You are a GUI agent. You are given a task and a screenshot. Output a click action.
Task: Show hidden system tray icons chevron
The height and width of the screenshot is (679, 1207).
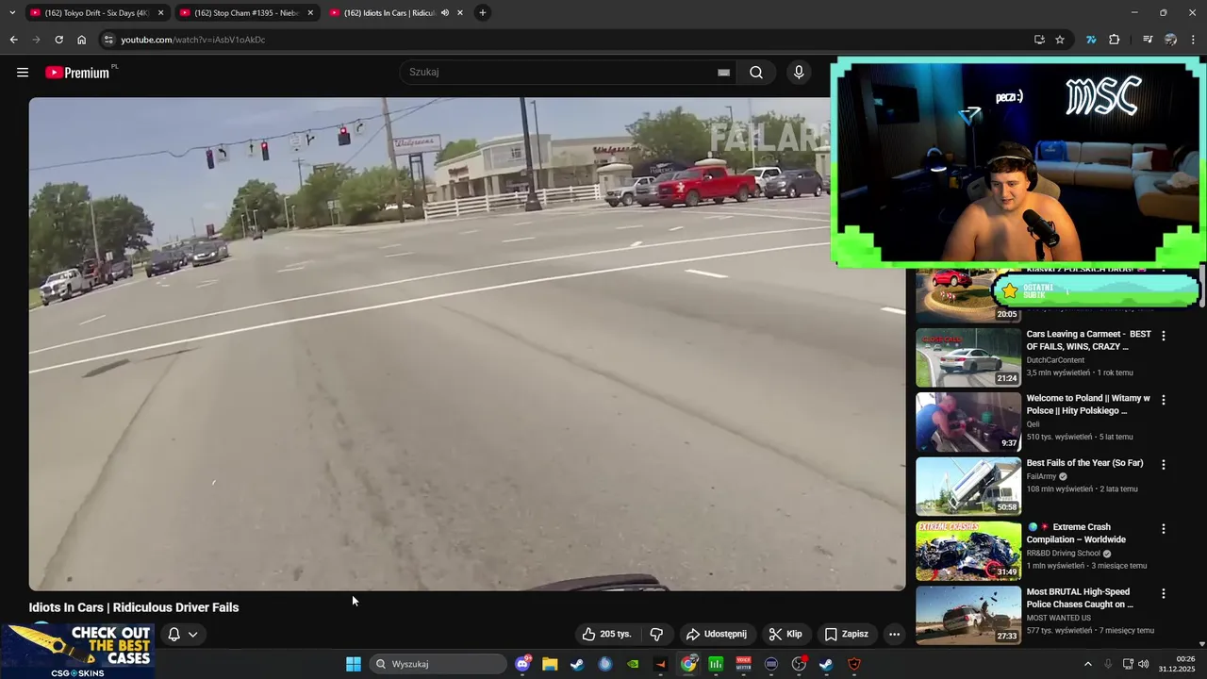[1087, 664]
